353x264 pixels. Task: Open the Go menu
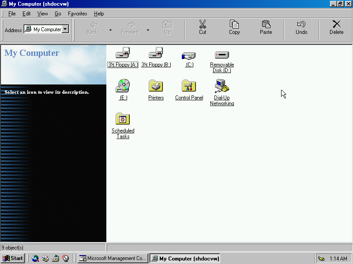point(57,14)
